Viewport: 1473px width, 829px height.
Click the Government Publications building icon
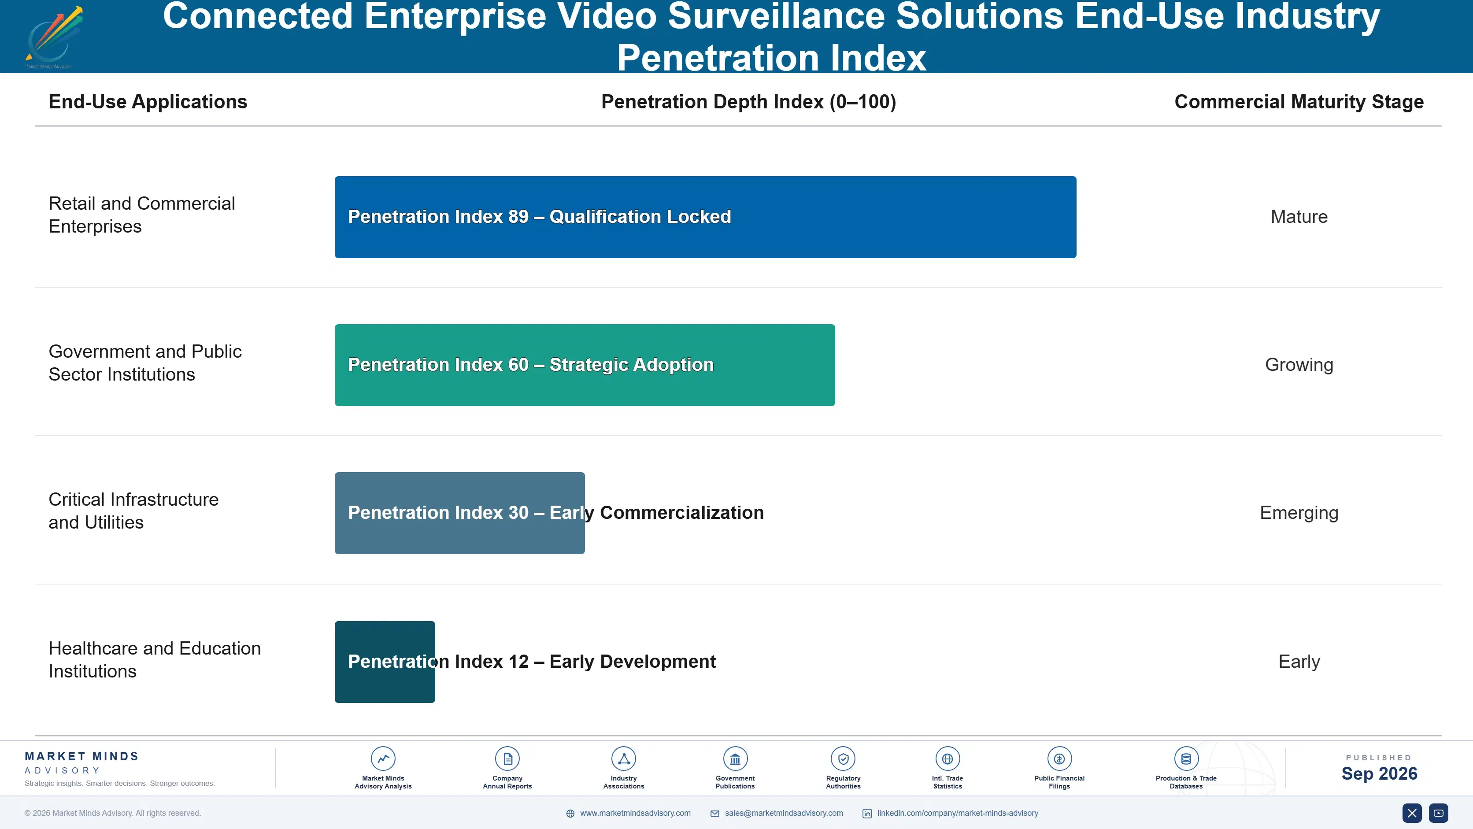[735, 759]
